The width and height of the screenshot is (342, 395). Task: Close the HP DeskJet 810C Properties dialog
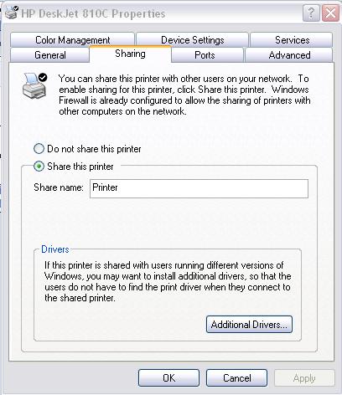click(330, 13)
